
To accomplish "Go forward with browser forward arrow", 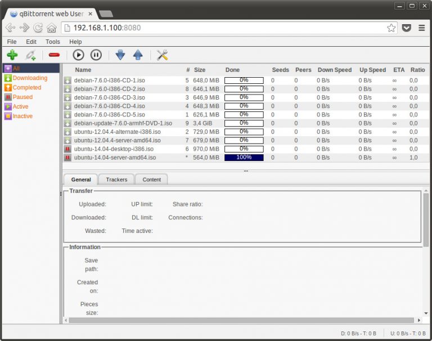I will 24,28.
